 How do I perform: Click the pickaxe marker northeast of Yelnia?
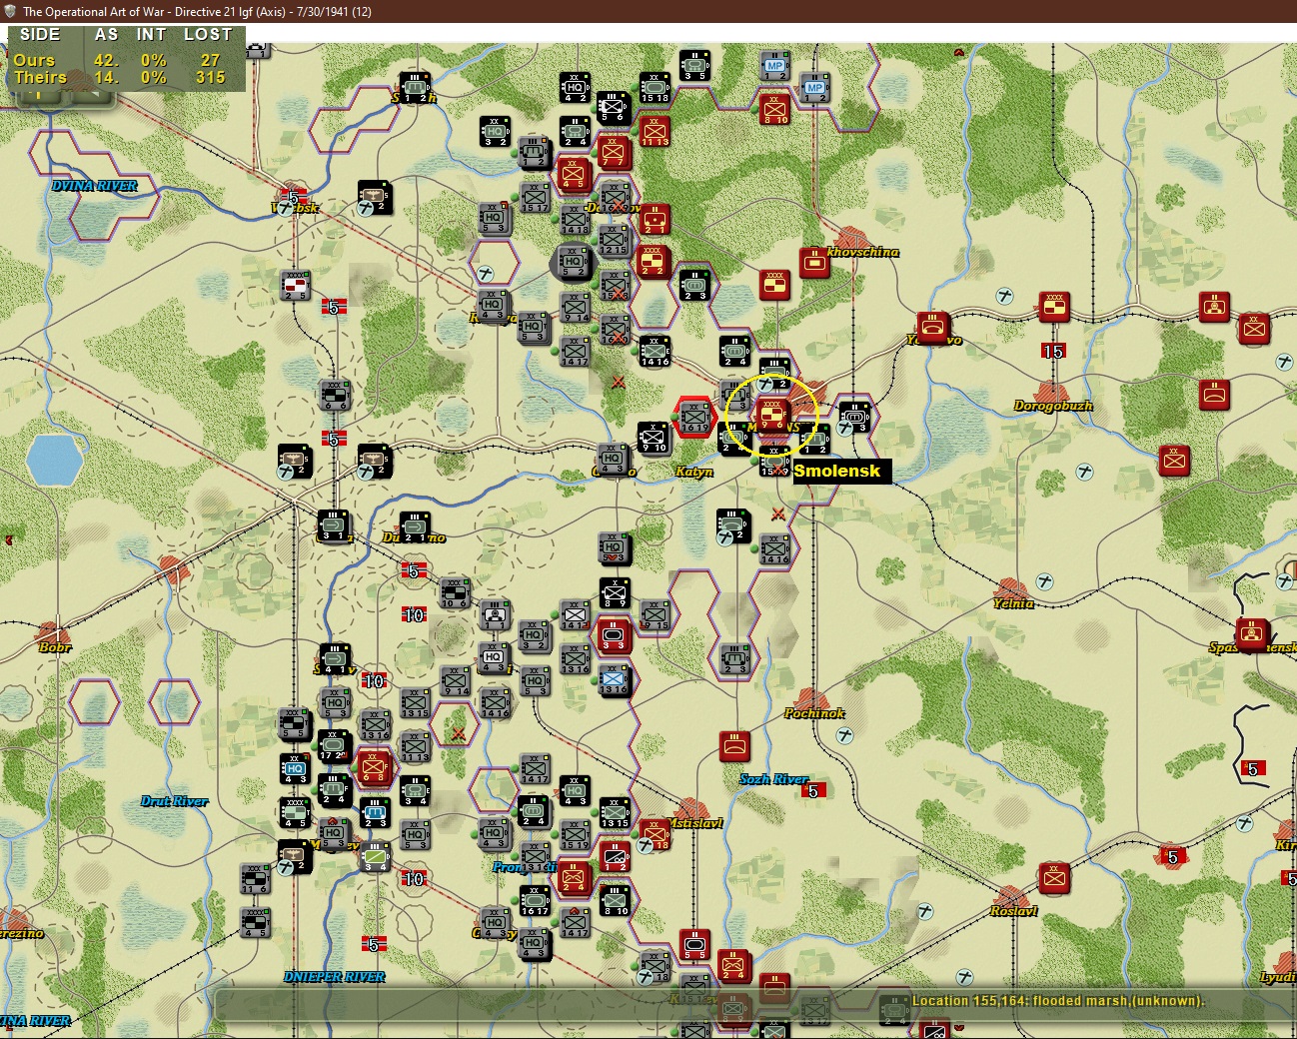1044,581
